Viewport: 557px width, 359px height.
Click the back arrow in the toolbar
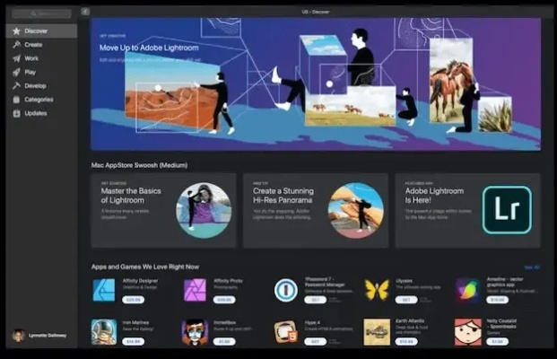(84, 12)
